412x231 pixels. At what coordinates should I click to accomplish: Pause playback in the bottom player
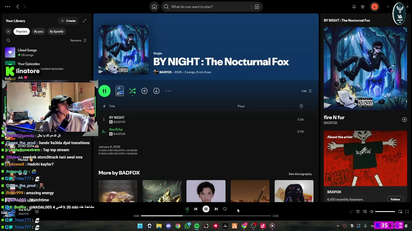[206, 209]
